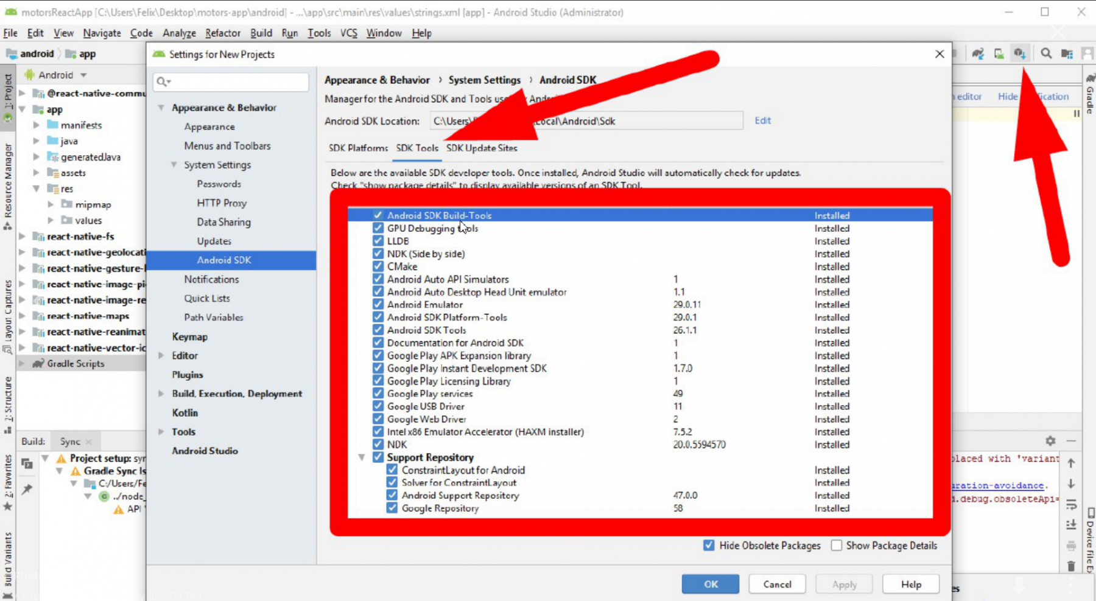The height and width of the screenshot is (601, 1096).
Task: Open the Structure side tab
Action: point(8,404)
